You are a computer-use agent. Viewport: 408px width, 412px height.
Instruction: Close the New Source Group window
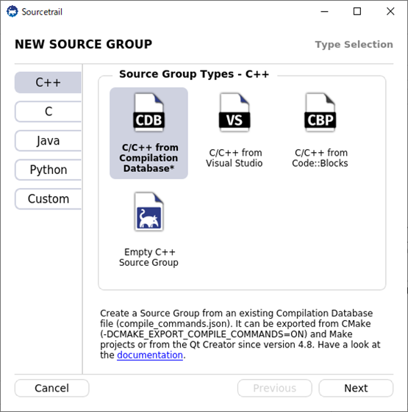point(390,12)
